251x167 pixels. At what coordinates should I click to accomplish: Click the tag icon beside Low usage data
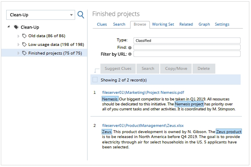pos(24,44)
